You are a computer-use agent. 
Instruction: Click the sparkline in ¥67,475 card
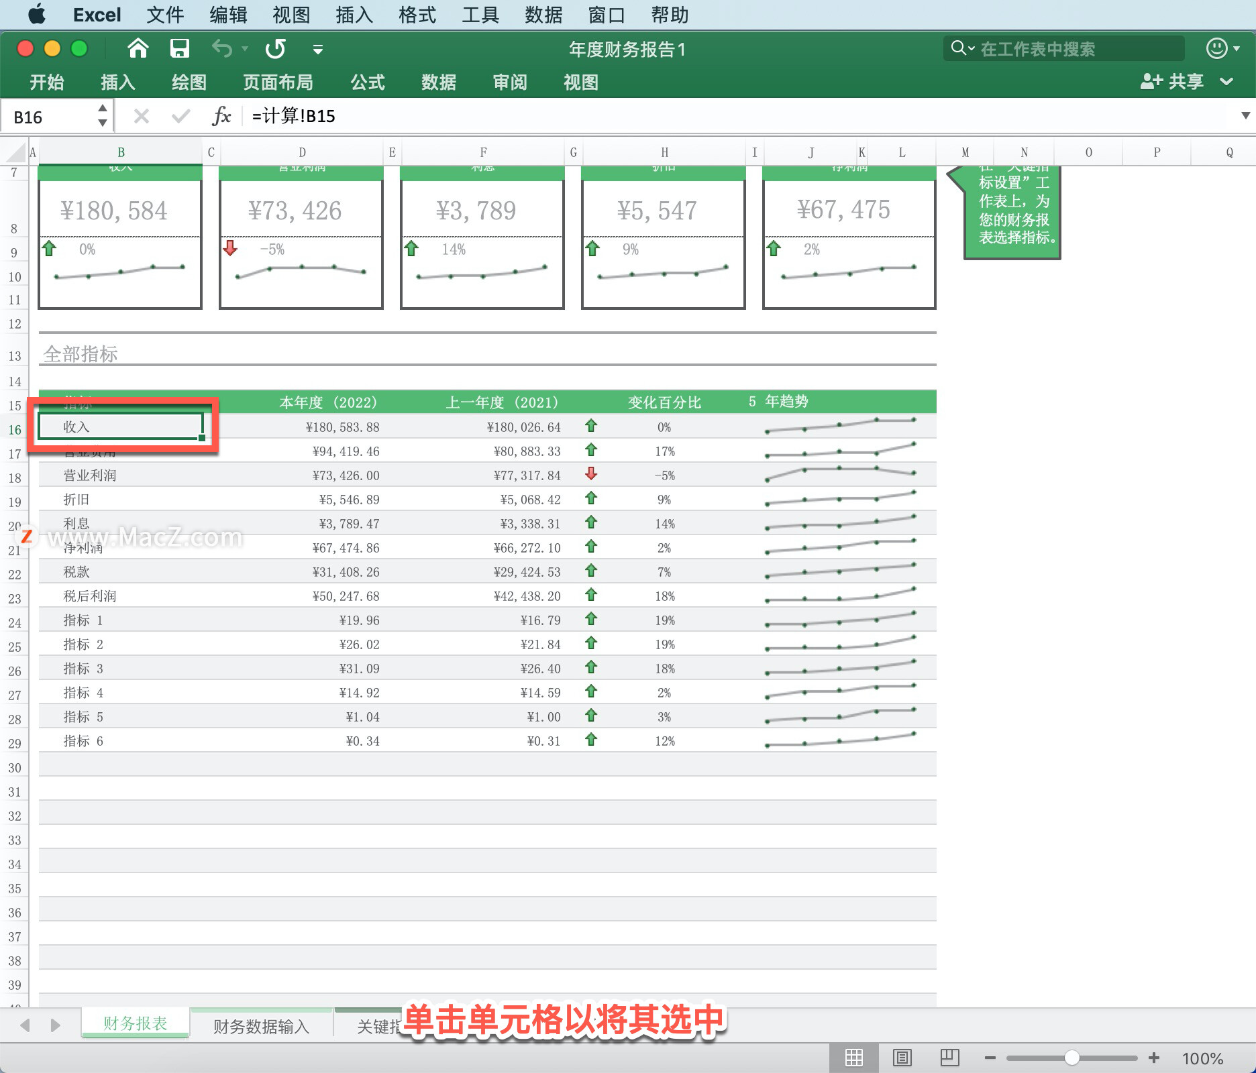coord(849,272)
